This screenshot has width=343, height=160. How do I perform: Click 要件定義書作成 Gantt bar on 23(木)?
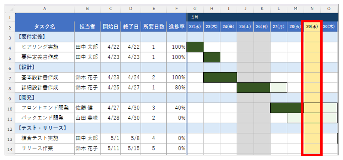pos(212,57)
